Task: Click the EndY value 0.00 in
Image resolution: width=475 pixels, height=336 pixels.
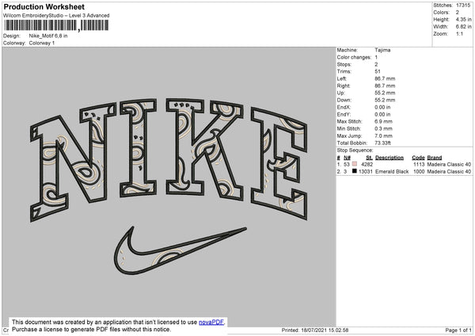Action: point(382,115)
